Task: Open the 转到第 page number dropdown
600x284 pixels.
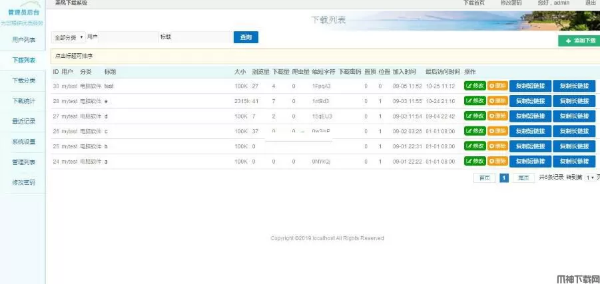Action: [590, 178]
